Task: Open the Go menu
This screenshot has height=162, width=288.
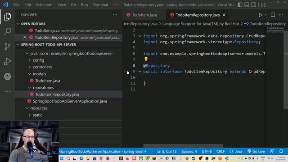Action: [73, 5]
